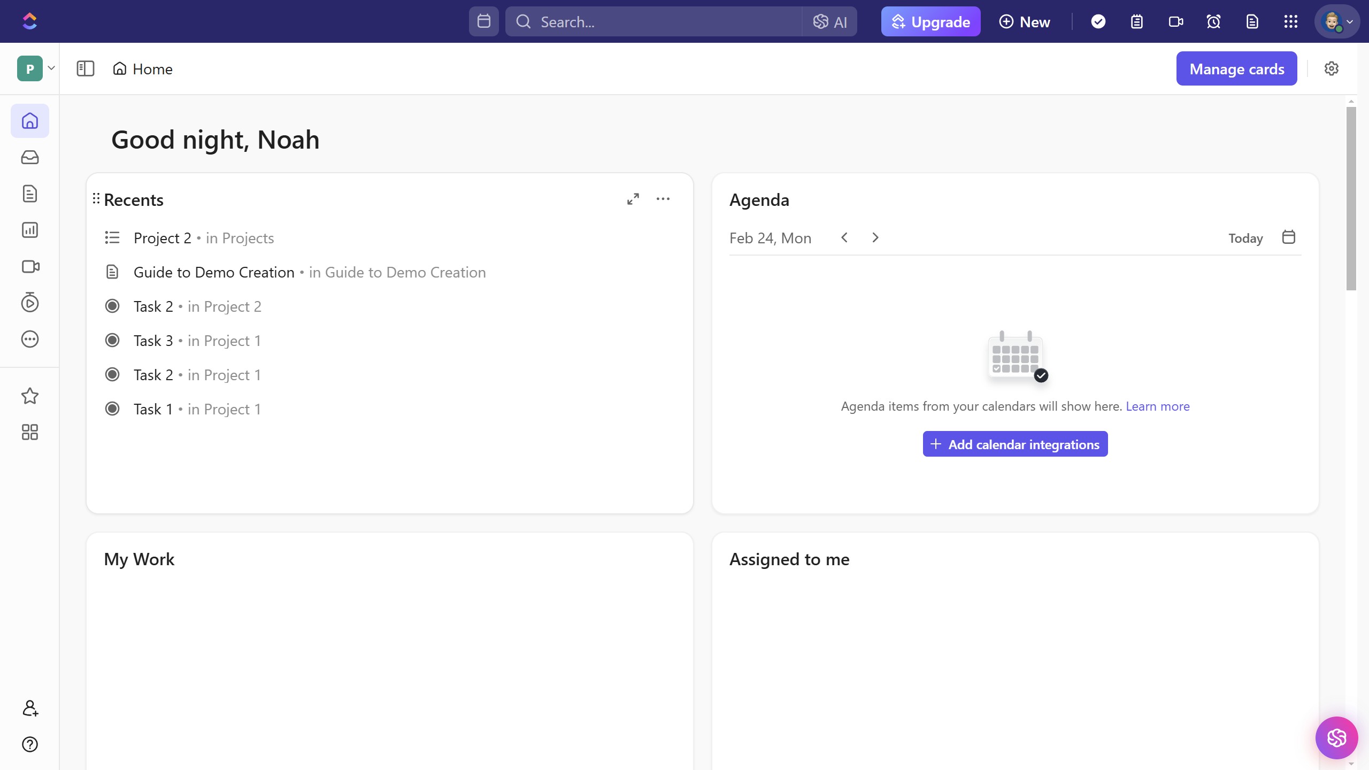Follow the Learn more link
The height and width of the screenshot is (770, 1369).
tap(1157, 406)
